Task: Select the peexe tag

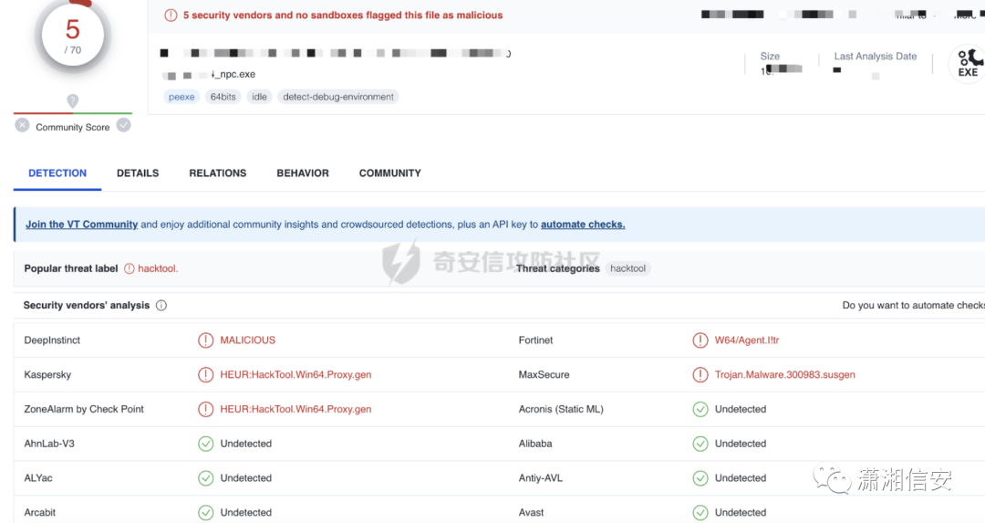Action: [x=181, y=97]
